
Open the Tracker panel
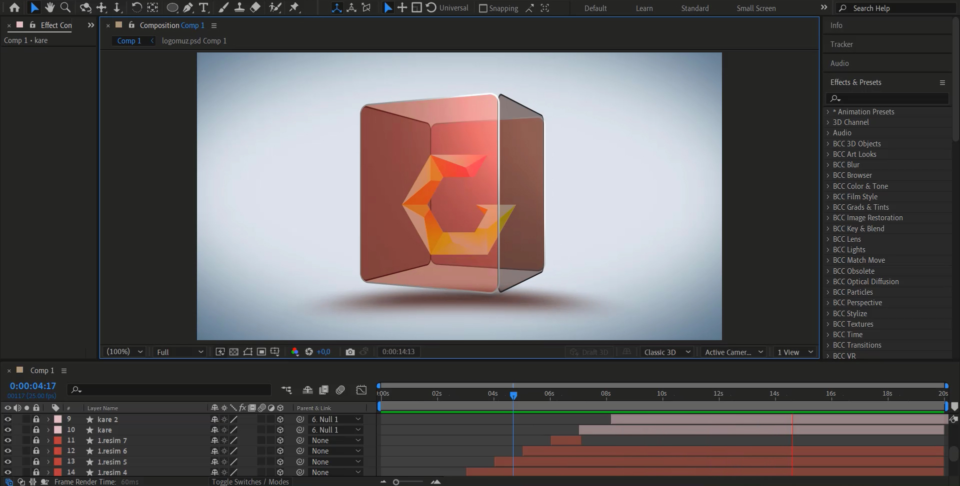(841, 44)
